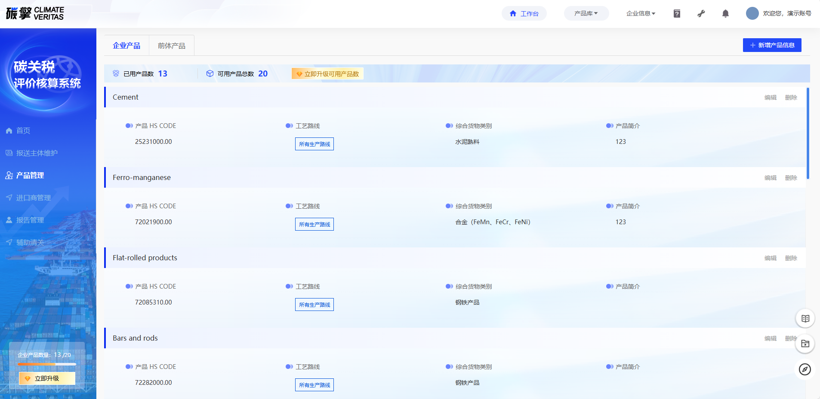820x399 pixels.
Task: Click the floating folder icon
Action: tap(805, 344)
